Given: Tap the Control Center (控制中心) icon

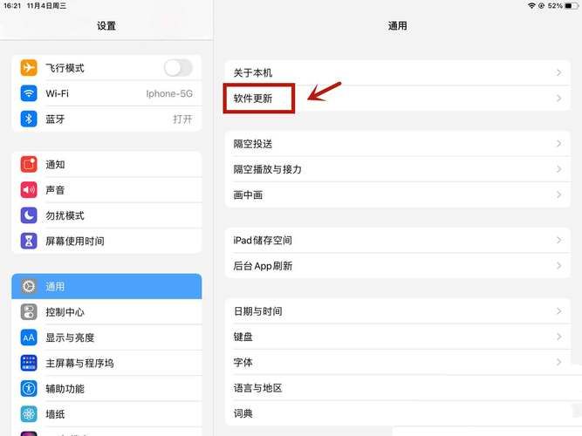Looking at the screenshot, I should tap(29, 312).
